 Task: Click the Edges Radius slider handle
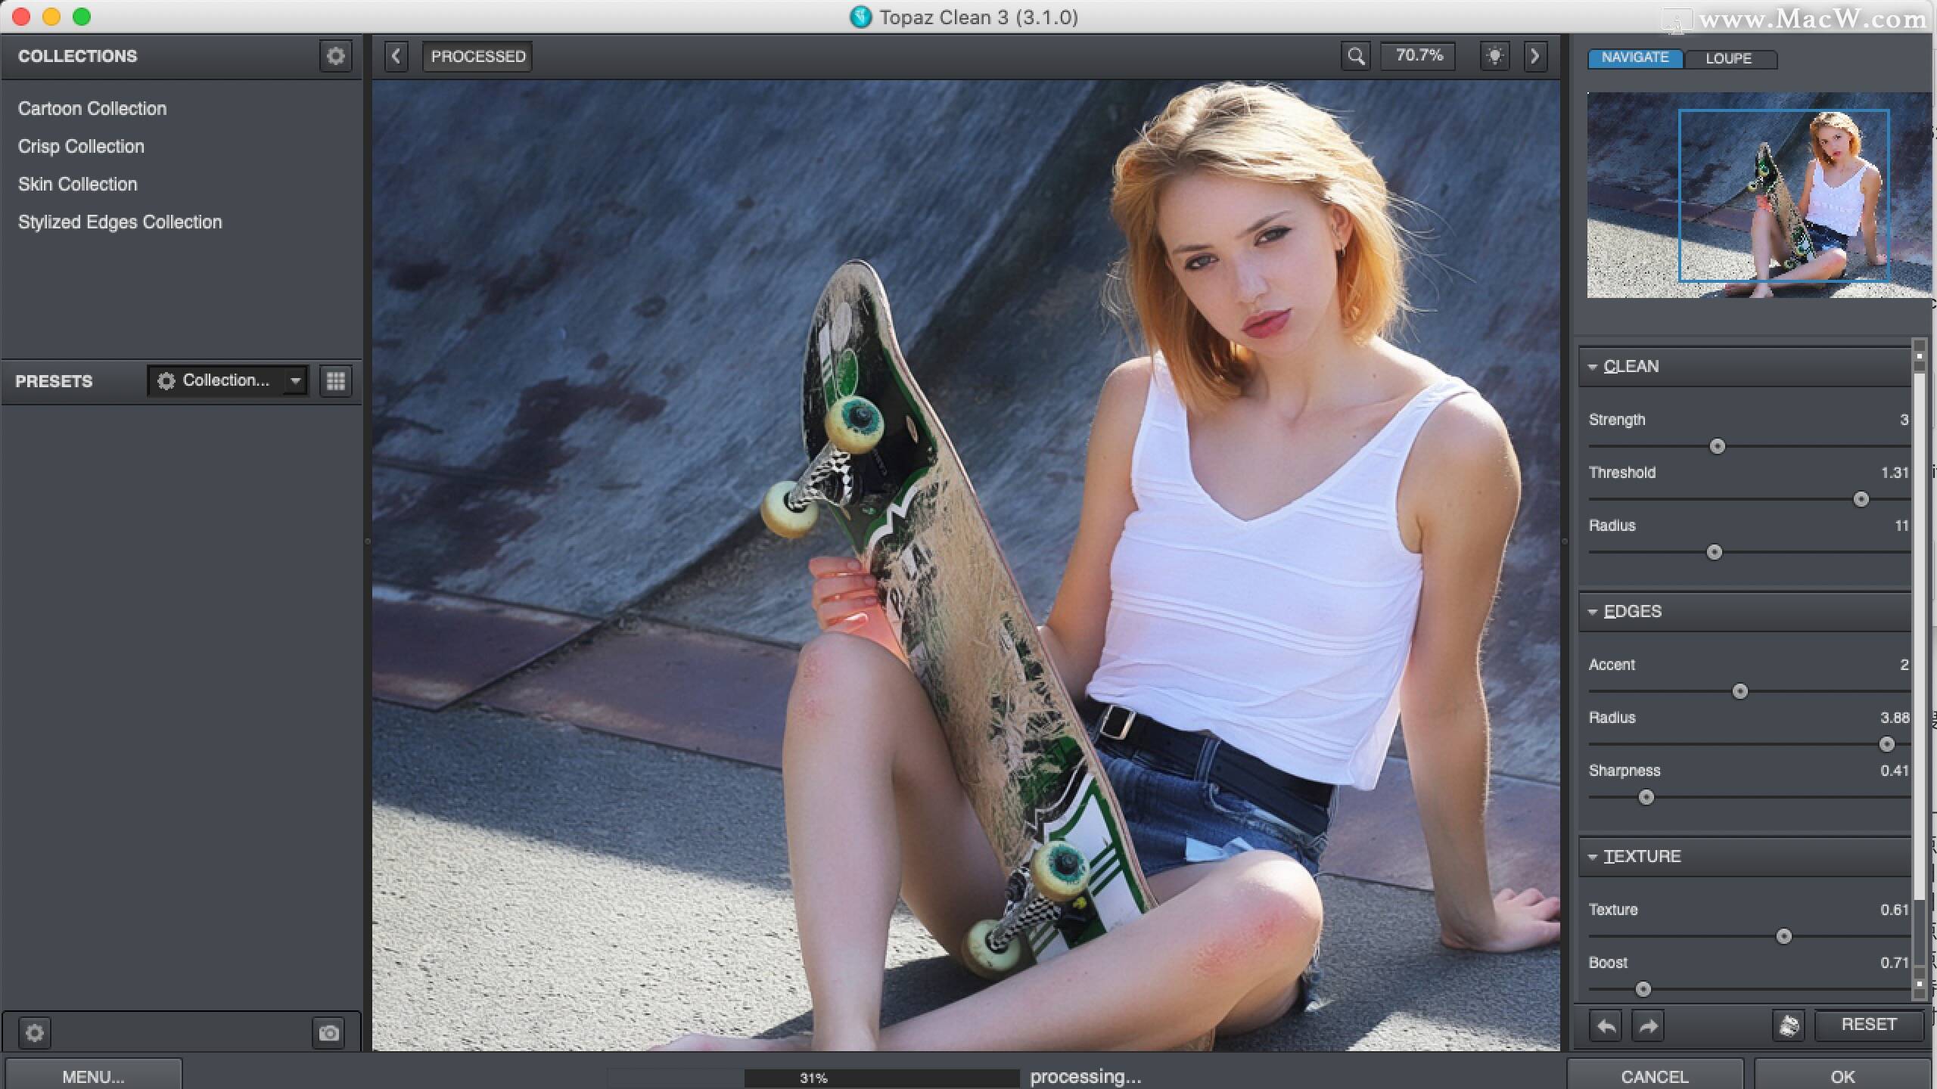[x=1887, y=744]
